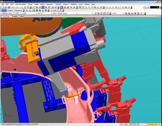This screenshot has width=162, height=126.
Task: Click the first green view orientation icon
Action: coord(34,10)
